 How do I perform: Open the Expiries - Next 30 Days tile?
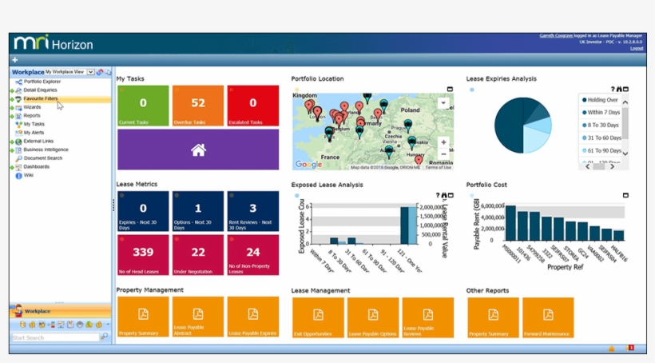pyautogui.click(x=143, y=211)
